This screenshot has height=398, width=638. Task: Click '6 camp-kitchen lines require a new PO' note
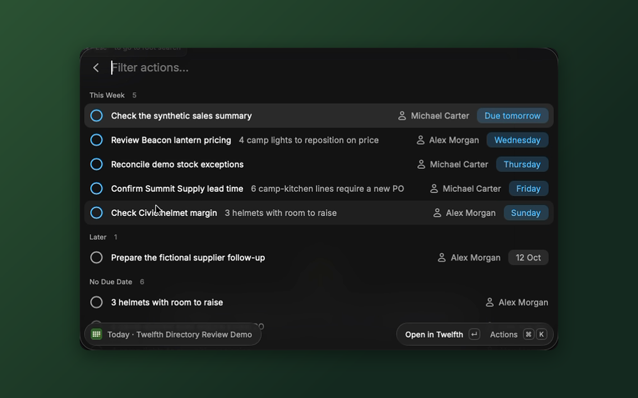328,188
